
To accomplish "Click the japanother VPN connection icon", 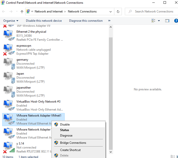I will click(9, 92).
